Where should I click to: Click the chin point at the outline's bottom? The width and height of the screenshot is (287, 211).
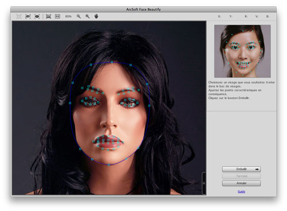[x=108, y=164]
